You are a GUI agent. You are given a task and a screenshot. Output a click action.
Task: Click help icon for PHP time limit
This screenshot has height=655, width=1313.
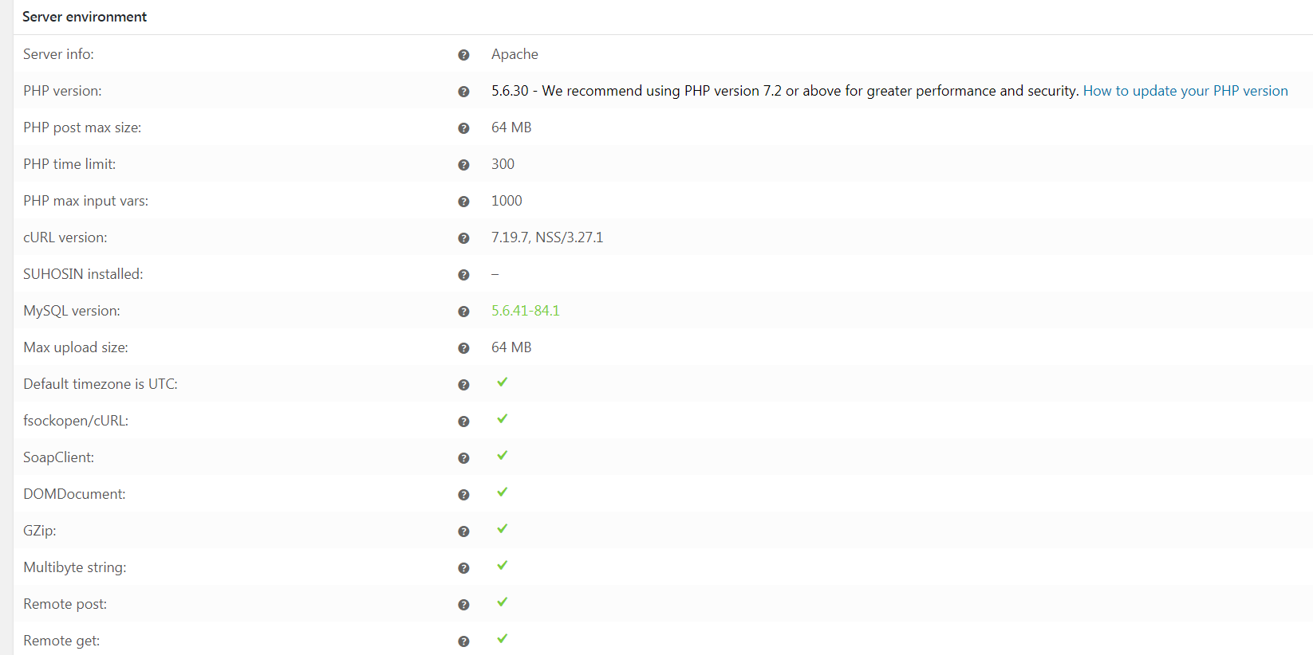pyautogui.click(x=463, y=165)
